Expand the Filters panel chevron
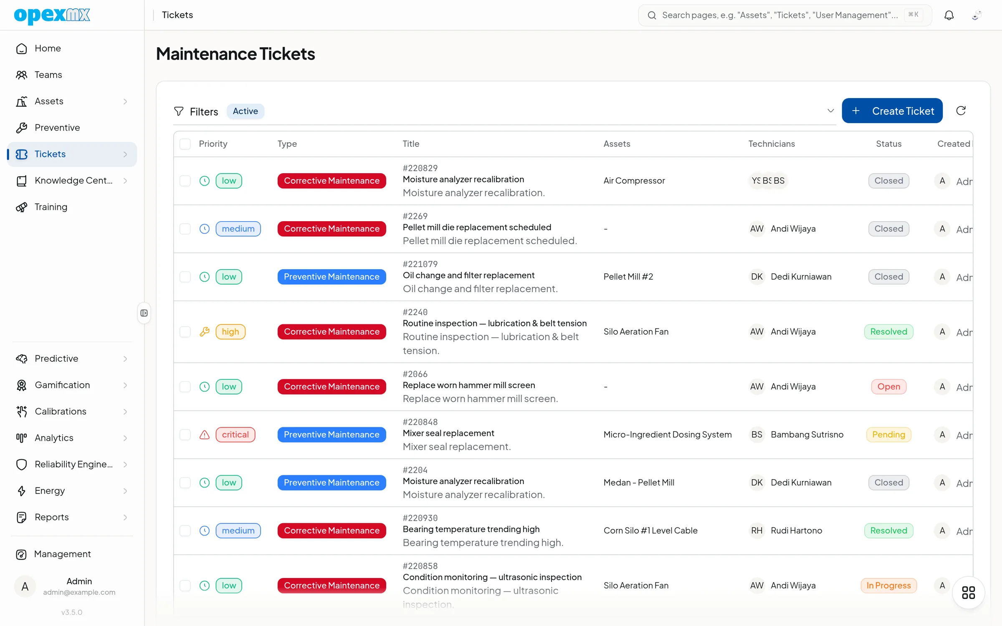Viewport: 1002px width, 626px height. (x=830, y=111)
